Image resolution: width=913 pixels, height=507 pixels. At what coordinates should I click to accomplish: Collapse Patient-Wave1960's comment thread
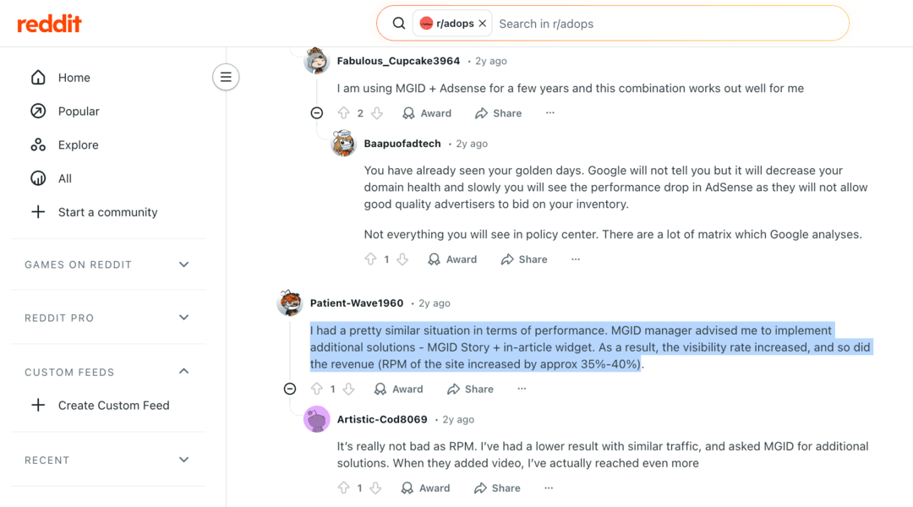tap(290, 389)
